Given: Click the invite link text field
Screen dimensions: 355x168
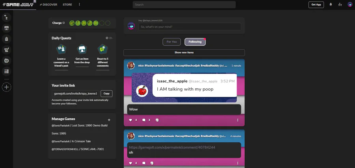Looking at the screenshot, I should pos(75,93).
